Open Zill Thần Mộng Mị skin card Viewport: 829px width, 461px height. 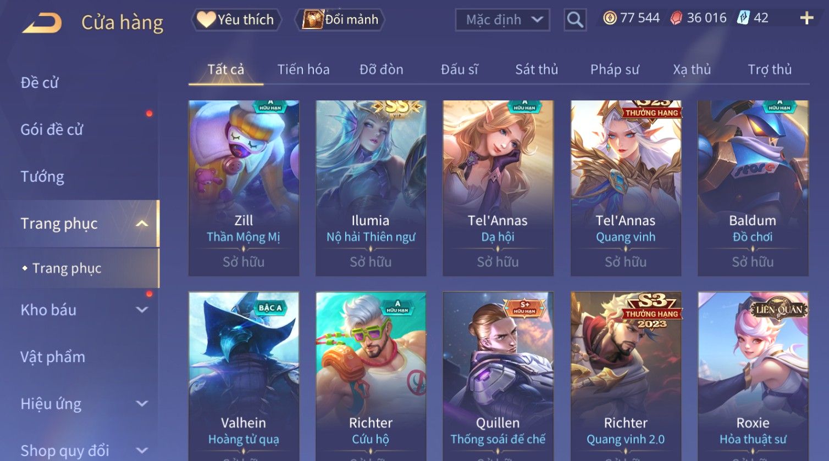coord(244,188)
